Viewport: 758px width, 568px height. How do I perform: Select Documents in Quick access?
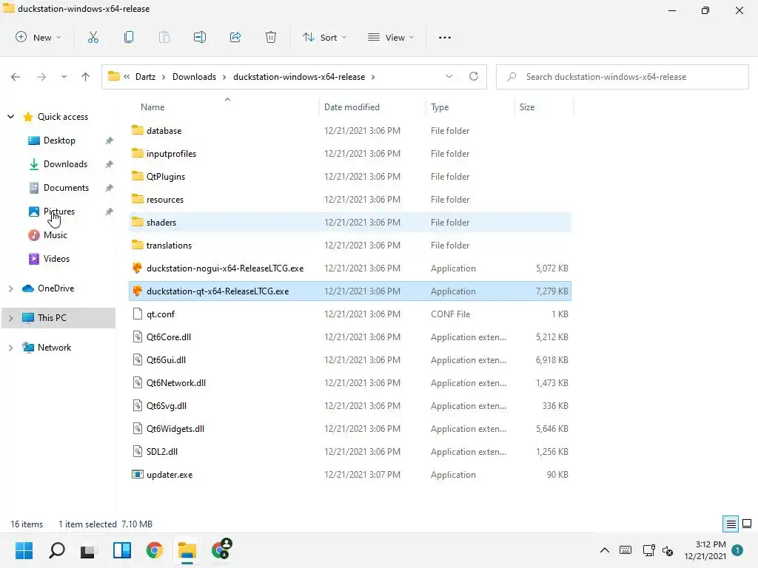click(x=66, y=188)
